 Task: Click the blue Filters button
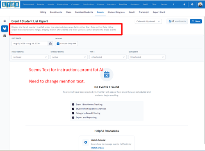(196, 21)
